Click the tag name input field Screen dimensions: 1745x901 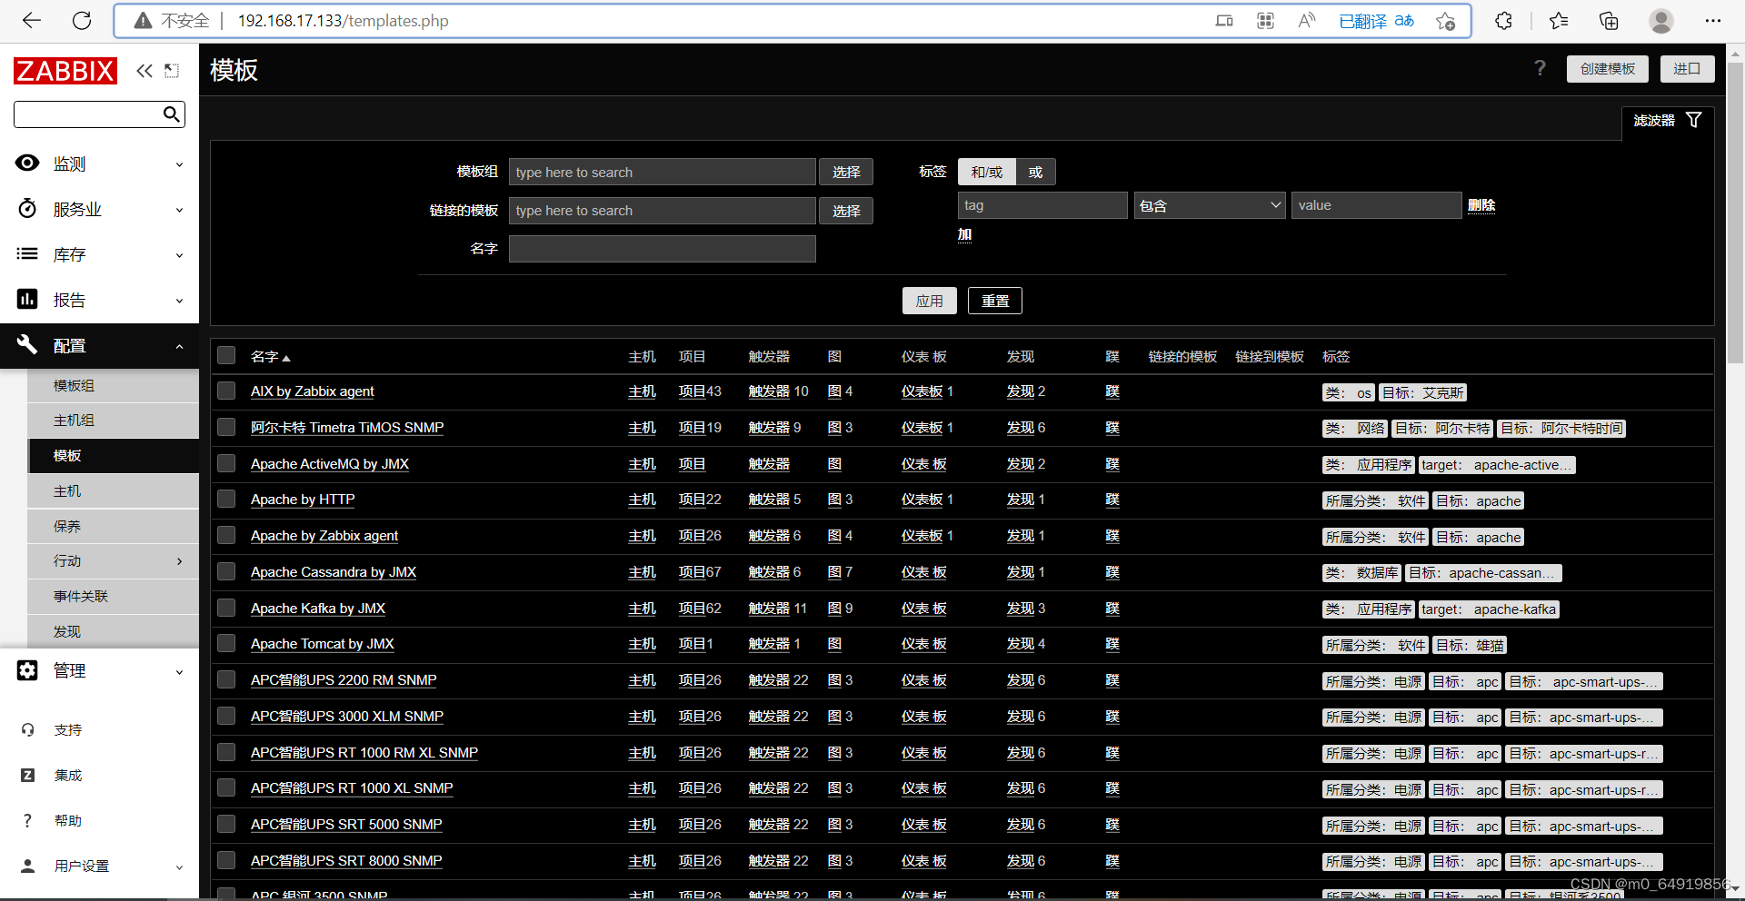1042,205
